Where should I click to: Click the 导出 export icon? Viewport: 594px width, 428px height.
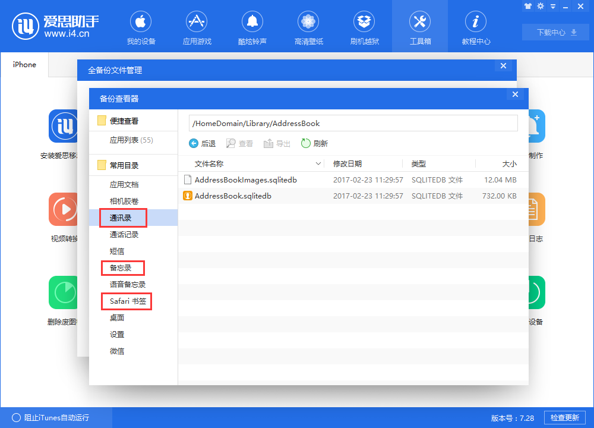277,143
